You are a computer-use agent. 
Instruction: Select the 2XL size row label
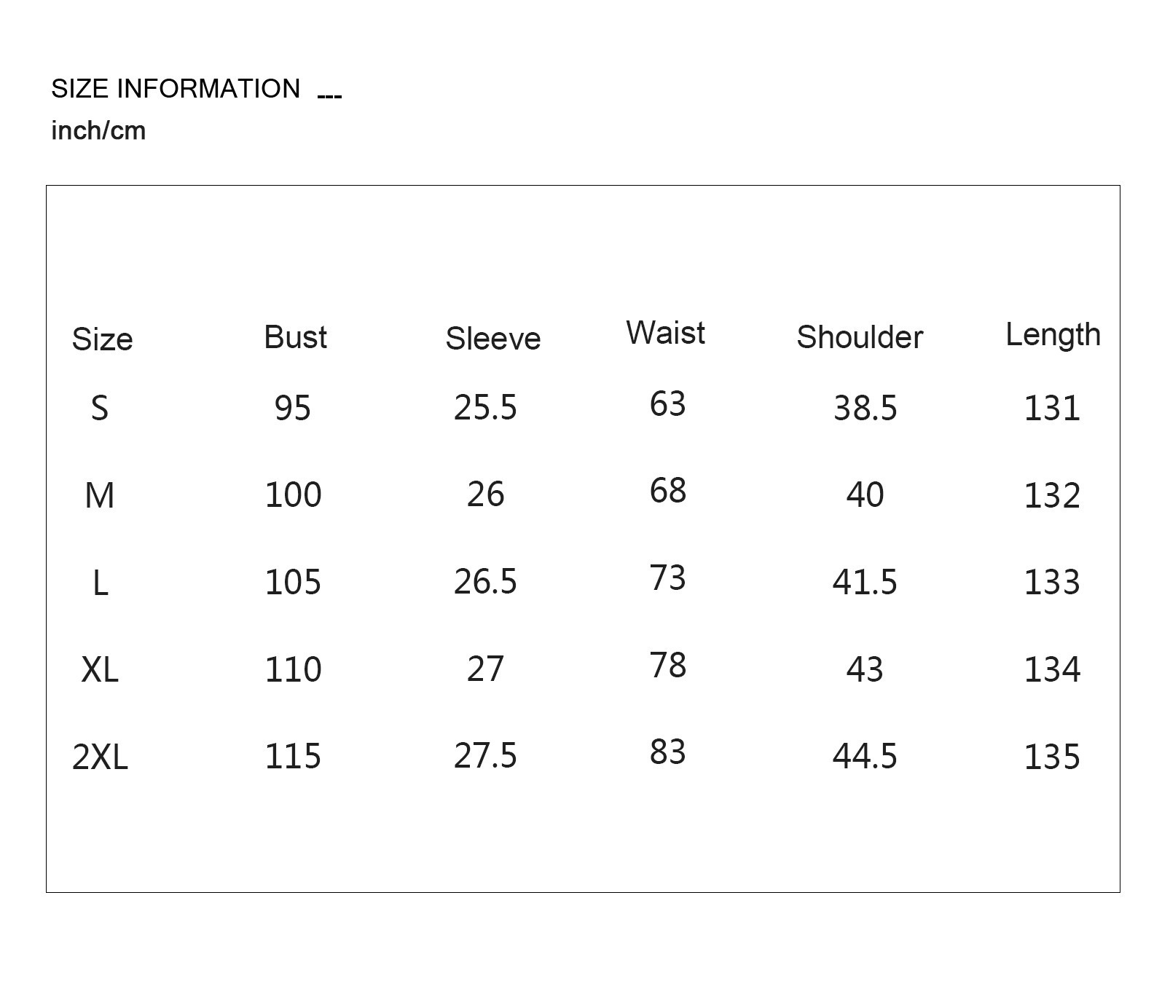(100, 757)
